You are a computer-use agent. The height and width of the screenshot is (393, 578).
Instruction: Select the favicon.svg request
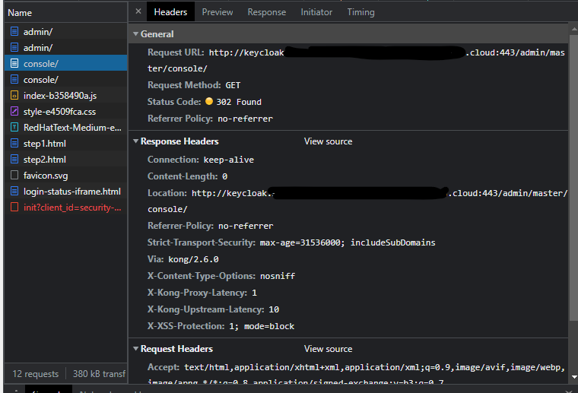click(66, 175)
